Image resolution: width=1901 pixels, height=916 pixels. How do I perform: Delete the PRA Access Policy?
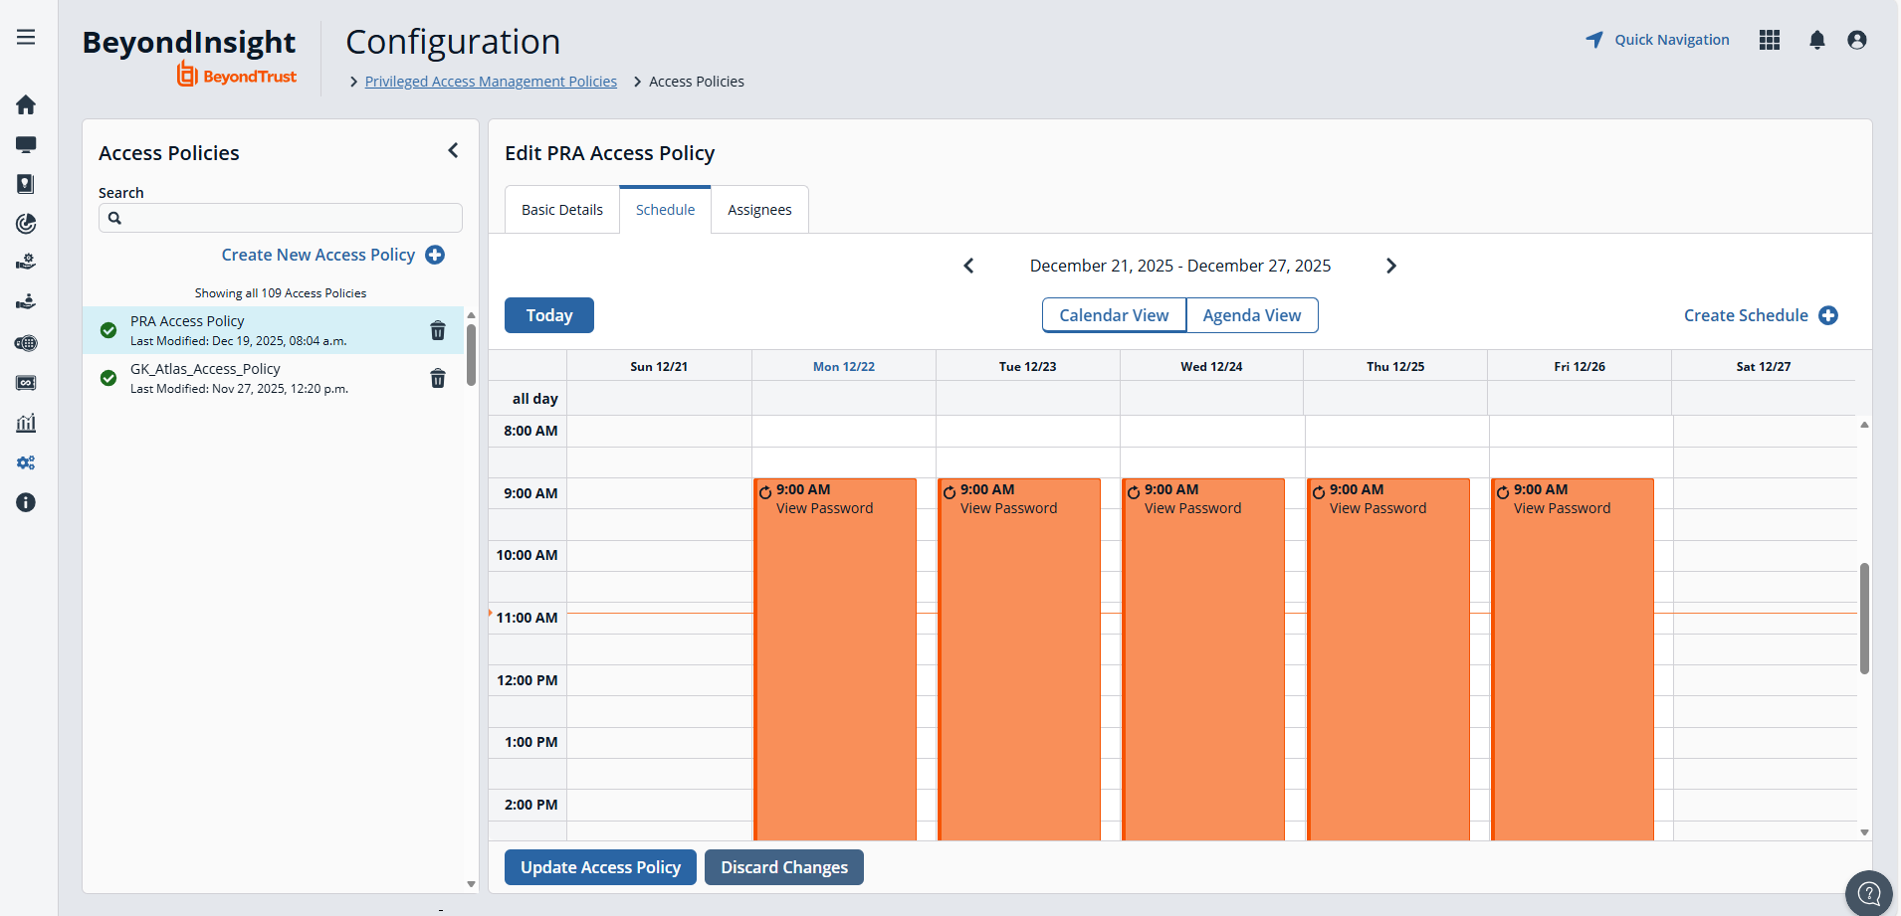pos(438,330)
